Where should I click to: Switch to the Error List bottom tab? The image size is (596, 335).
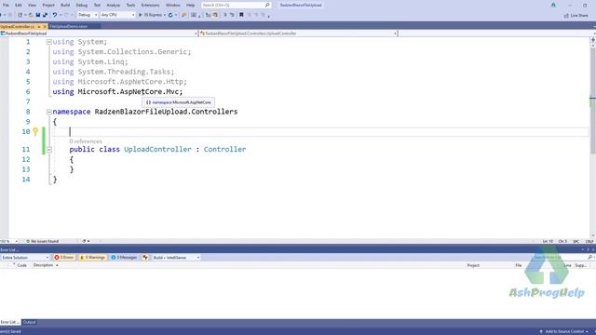click(x=9, y=322)
